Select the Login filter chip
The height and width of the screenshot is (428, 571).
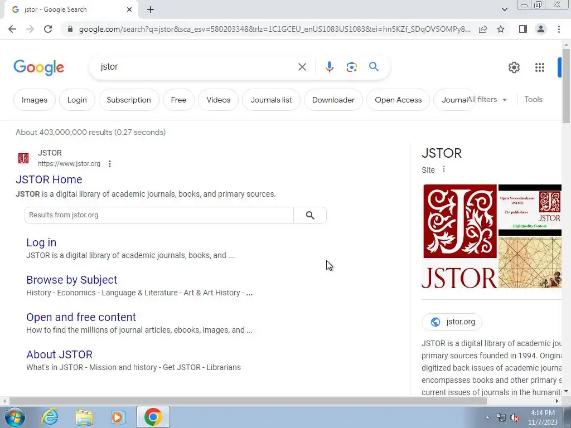[77, 100]
